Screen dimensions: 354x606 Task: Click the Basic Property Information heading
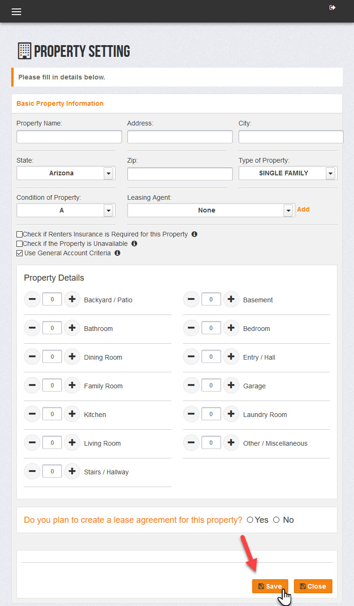click(60, 103)
